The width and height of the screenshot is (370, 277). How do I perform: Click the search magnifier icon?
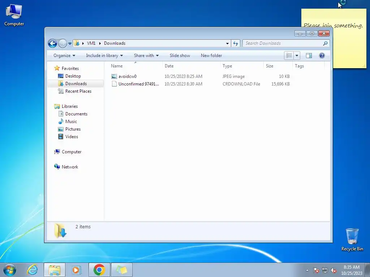(x=326, y=43)
